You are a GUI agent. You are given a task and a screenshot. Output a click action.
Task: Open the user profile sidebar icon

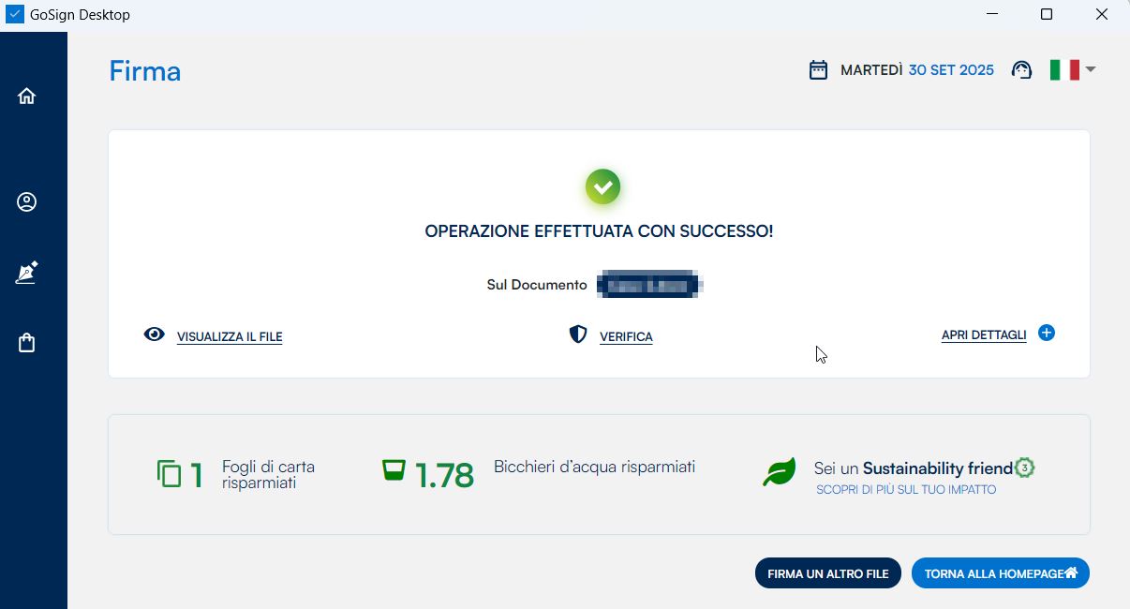coord(27,202)
